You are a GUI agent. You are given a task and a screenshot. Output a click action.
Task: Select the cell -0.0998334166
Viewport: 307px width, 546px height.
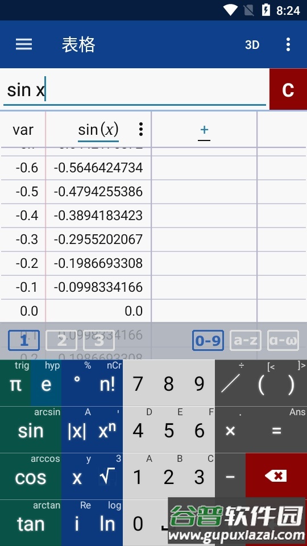98,287
